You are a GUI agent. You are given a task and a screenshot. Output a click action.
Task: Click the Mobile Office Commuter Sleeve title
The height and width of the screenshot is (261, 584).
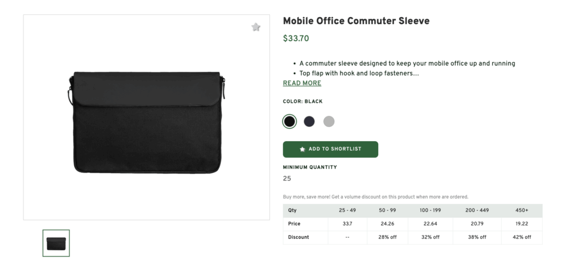[356, 21]
